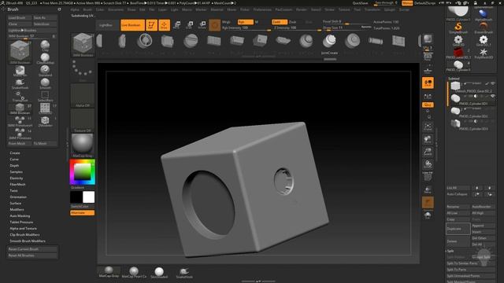Expand the Tablet Pressure section

tap(21, 222)
